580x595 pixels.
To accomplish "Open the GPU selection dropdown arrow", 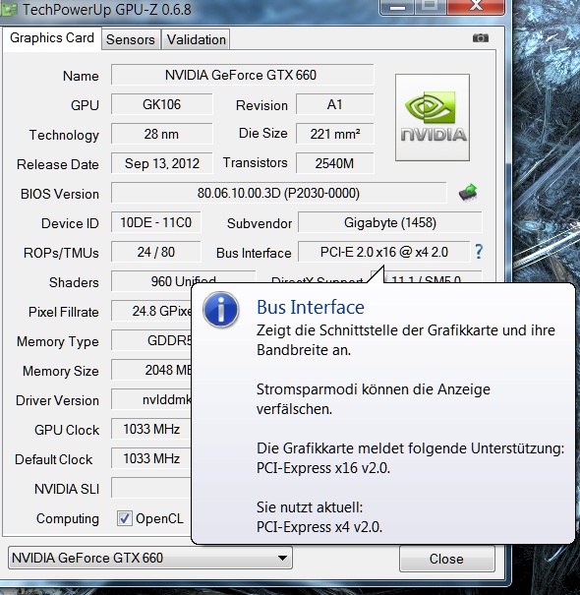I will pyautogui.click(x=282, y=558).
